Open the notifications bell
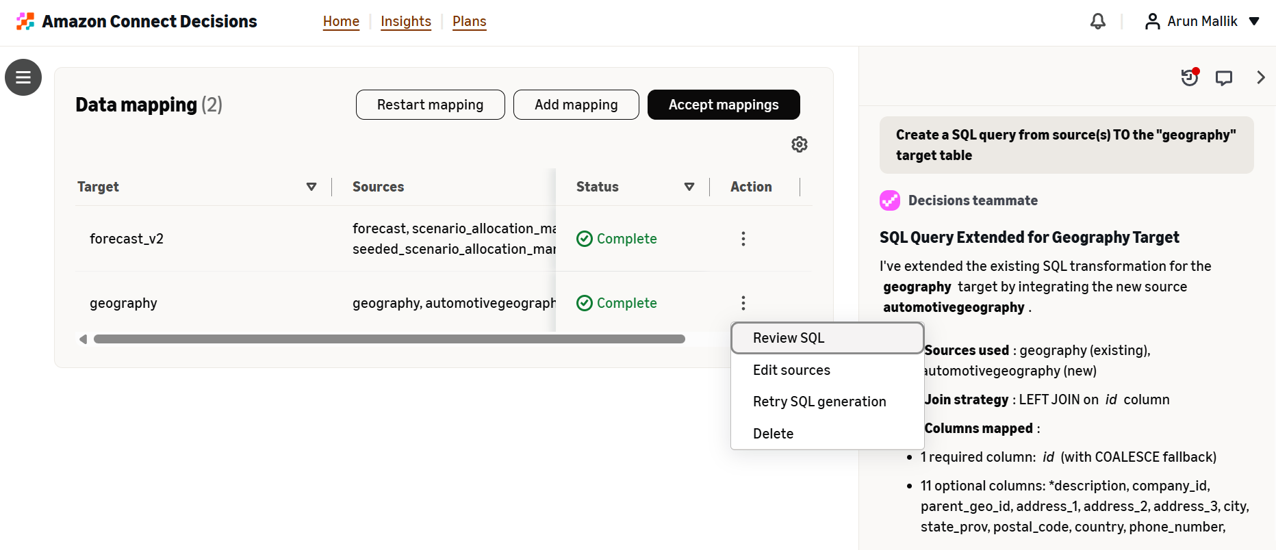This screenshot has width=1276, height=550. click(x=1098, y=21)
